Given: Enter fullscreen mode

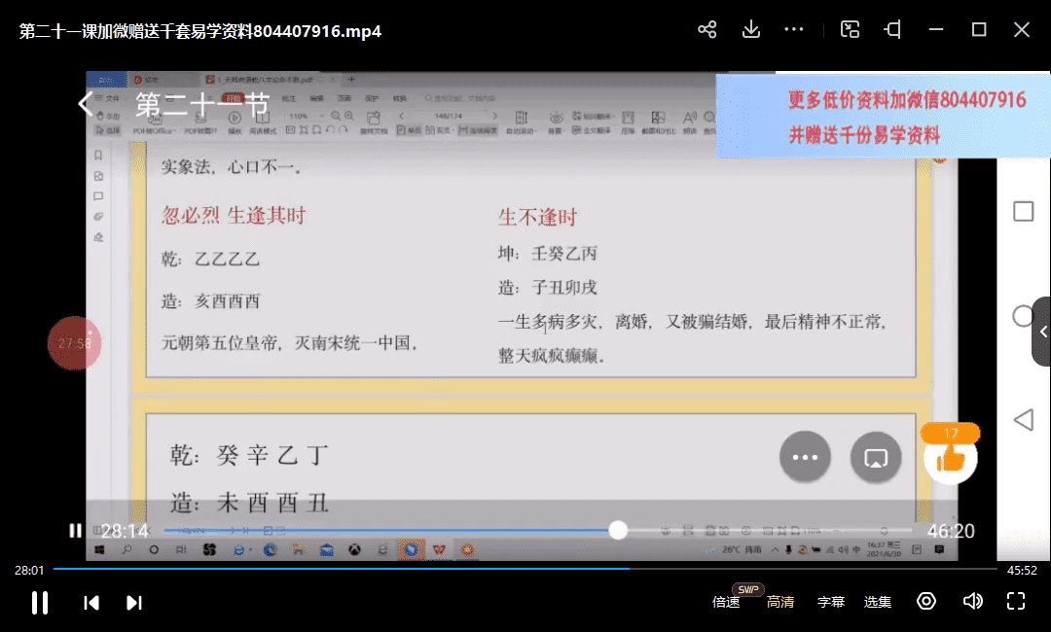Looking at the screenshot, I should click(x=1016, y=602).
